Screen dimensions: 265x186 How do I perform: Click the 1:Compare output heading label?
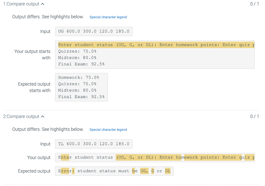[22, 4]
